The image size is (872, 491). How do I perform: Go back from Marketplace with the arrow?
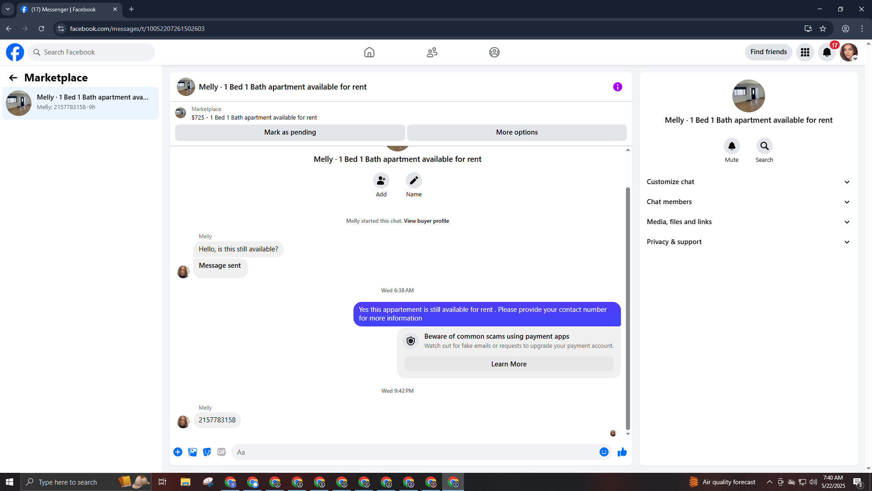13,78
